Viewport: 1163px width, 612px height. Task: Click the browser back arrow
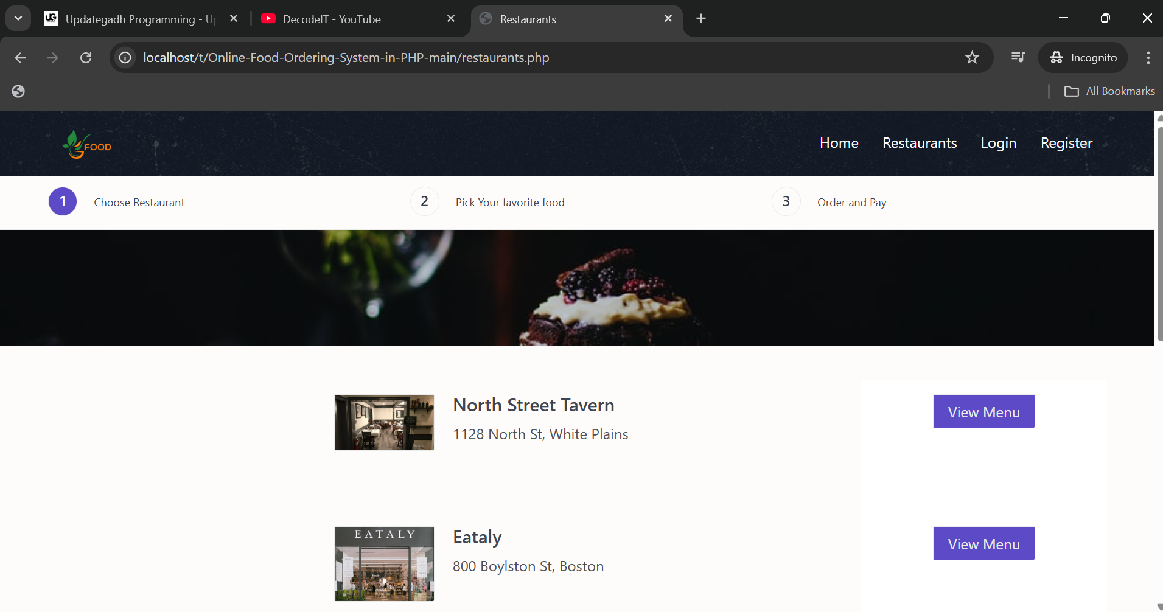pos(20,58)
